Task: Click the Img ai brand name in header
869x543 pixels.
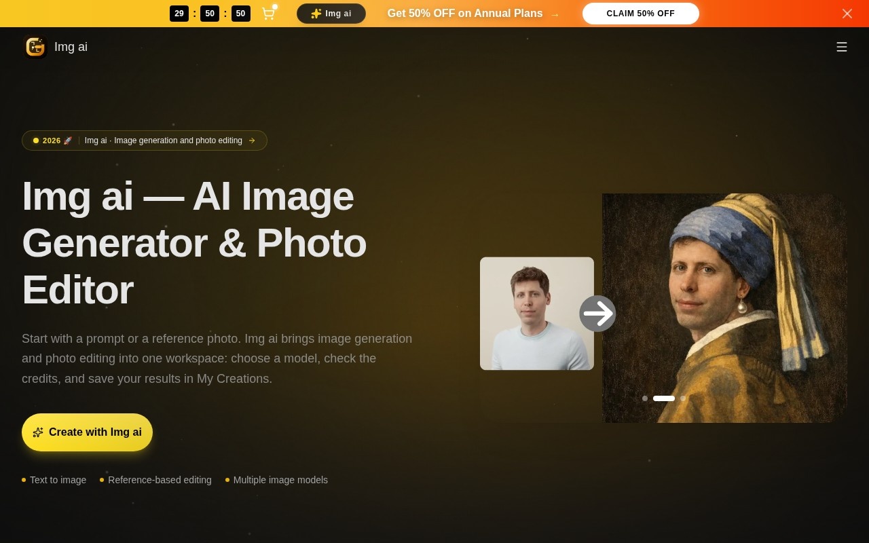Action: pyautogui.click(x=71, y=47)
